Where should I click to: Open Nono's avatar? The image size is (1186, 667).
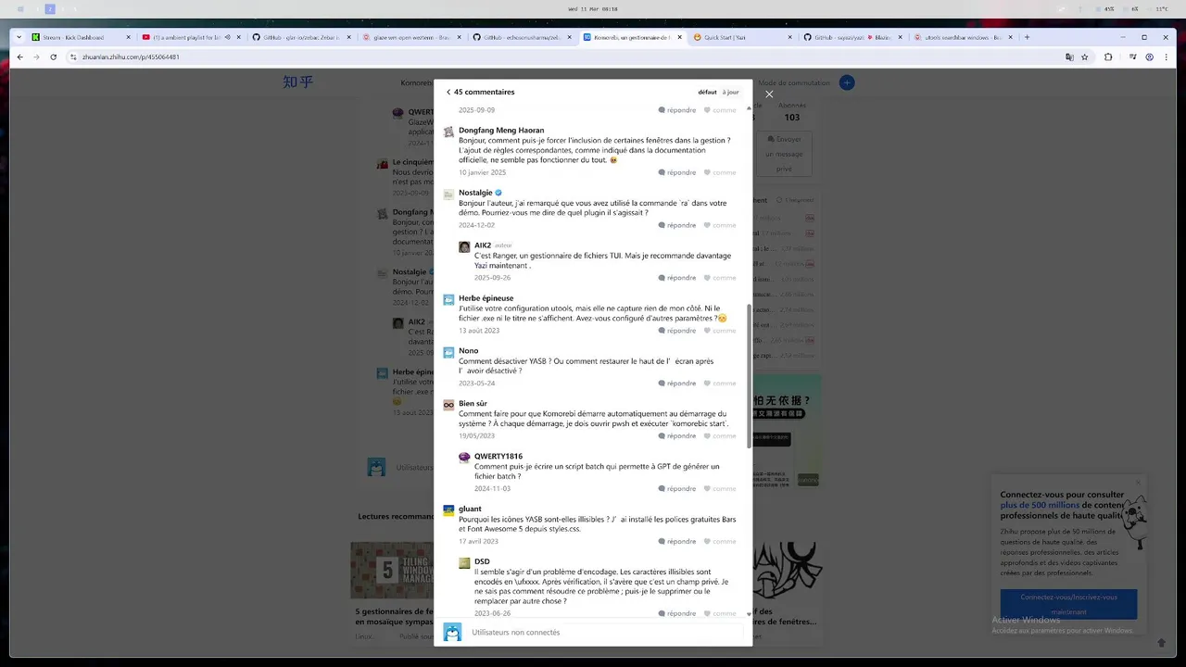448,353
